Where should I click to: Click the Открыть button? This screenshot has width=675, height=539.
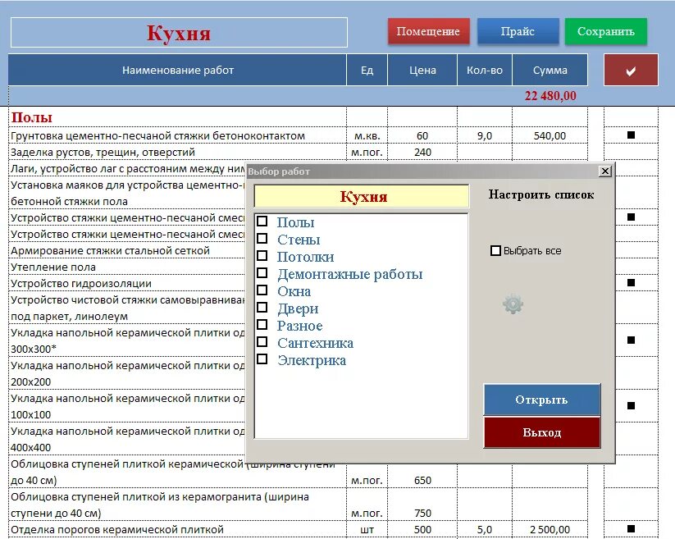[542, 400]
